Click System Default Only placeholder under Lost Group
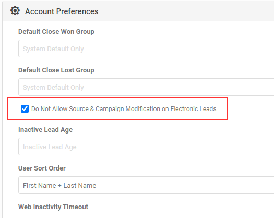This screenshot has width=274, height=218. click(53, 87)
